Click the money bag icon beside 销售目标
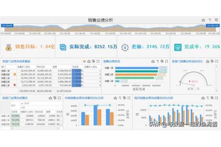The width and height of the screenshot is (221, 147). tap(8, 47)
